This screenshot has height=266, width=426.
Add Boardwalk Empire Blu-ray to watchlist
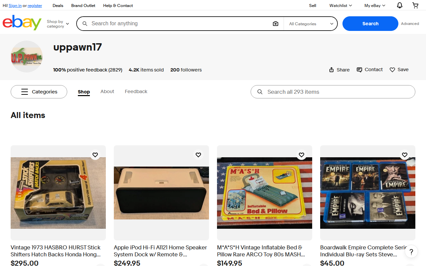coord(405,155)
